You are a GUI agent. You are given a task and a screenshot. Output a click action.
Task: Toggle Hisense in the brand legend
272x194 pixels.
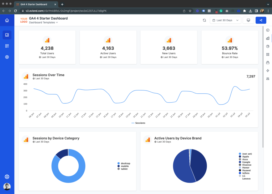(x=245, y=165)
